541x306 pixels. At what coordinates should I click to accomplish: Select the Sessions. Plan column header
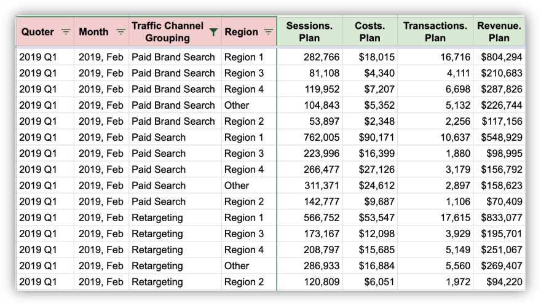tap(309, 32)
